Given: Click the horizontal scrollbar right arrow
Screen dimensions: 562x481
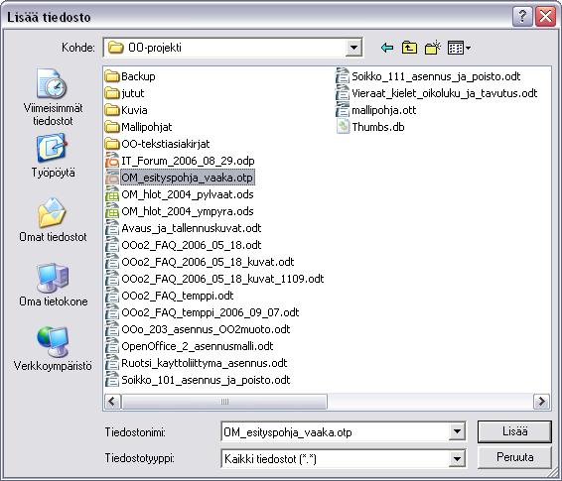Looking at the screenshot, I should pos(541,402).
